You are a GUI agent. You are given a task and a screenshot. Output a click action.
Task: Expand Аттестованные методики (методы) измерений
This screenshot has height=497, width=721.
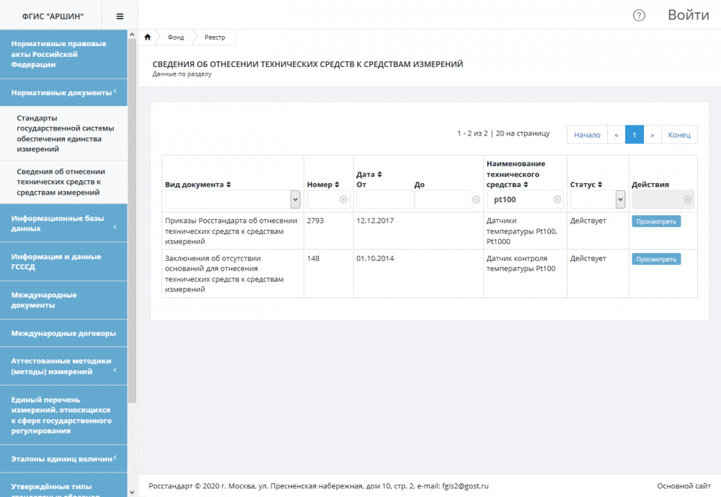63,366
